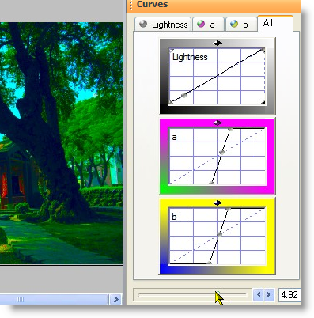Click the Curves panel drag grip dots

131,6
